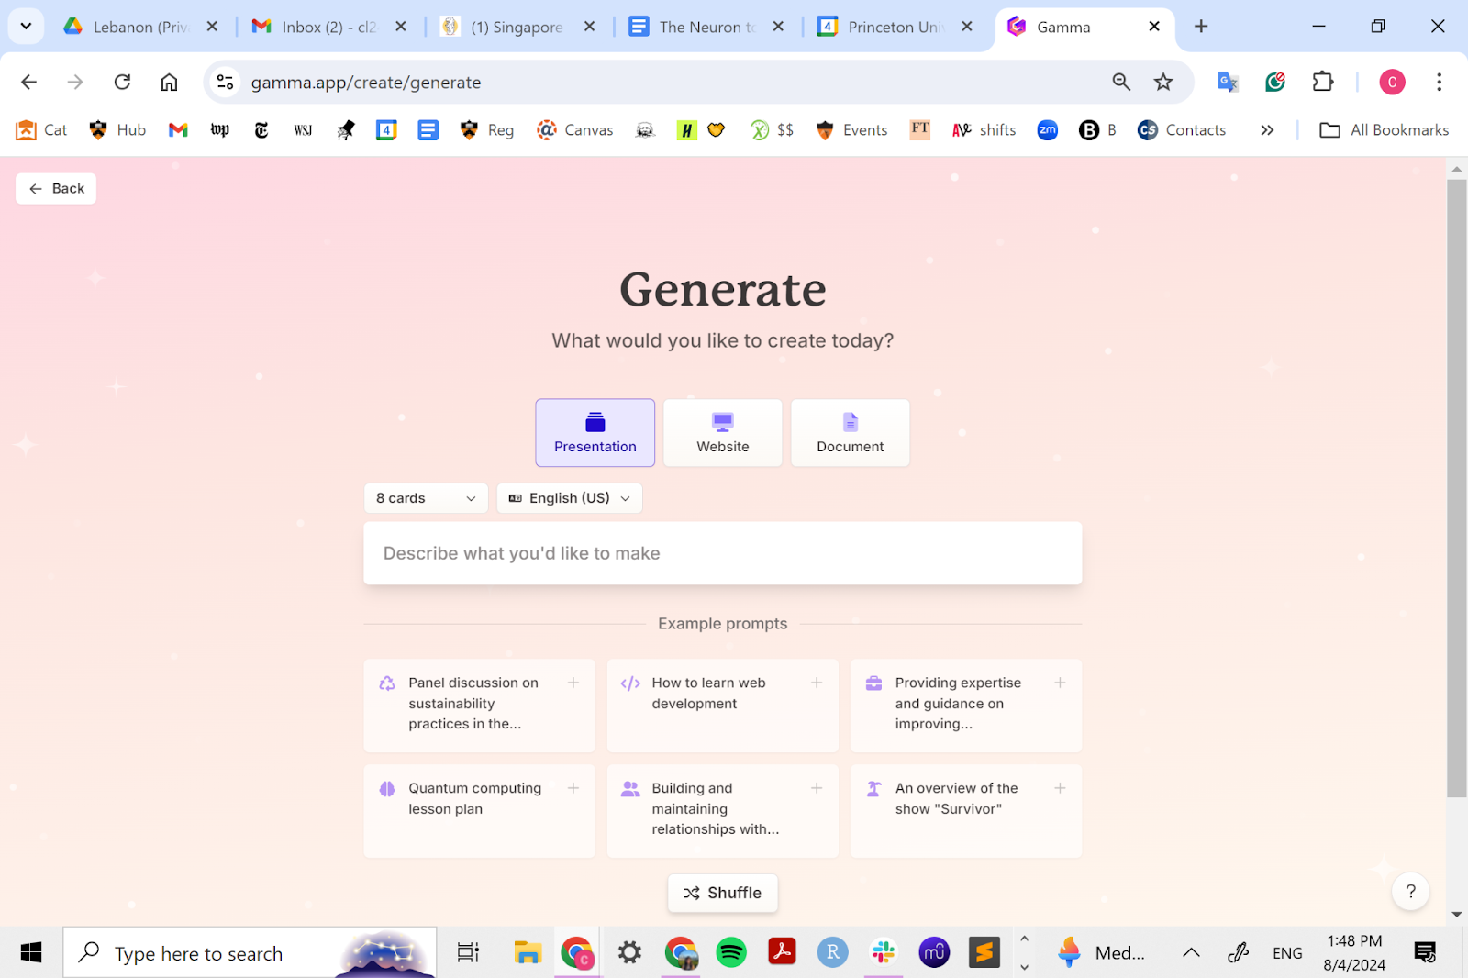
Task: Switch to the (1) Singapore tab
Action: coord(517,27)
